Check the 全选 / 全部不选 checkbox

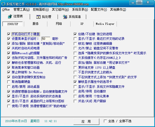pos(105,121)
